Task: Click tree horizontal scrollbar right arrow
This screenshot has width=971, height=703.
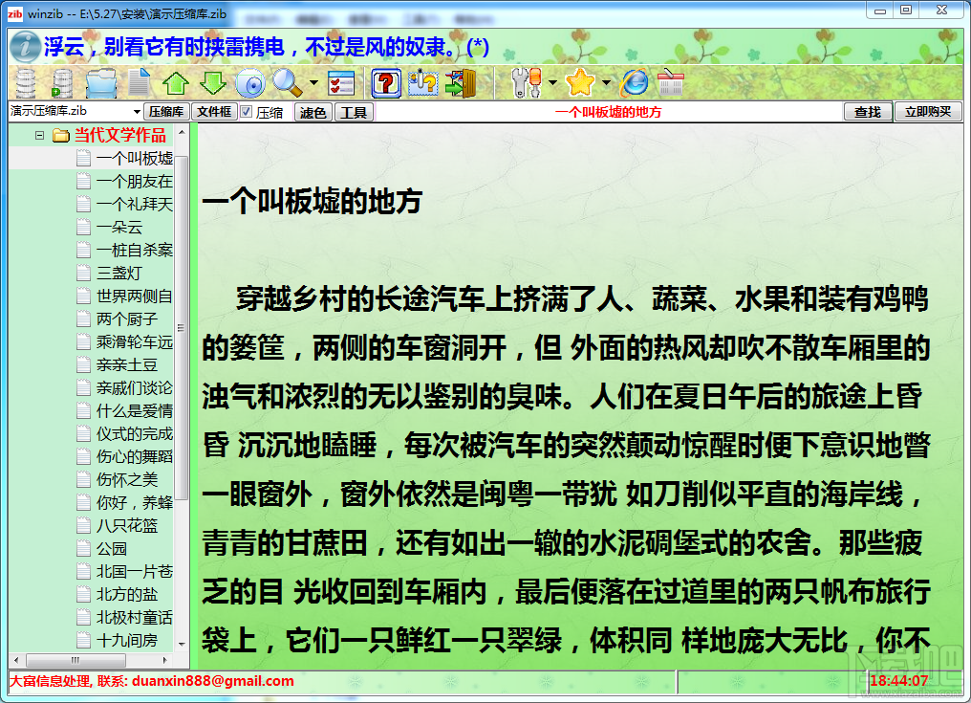Action: [164, 660]
